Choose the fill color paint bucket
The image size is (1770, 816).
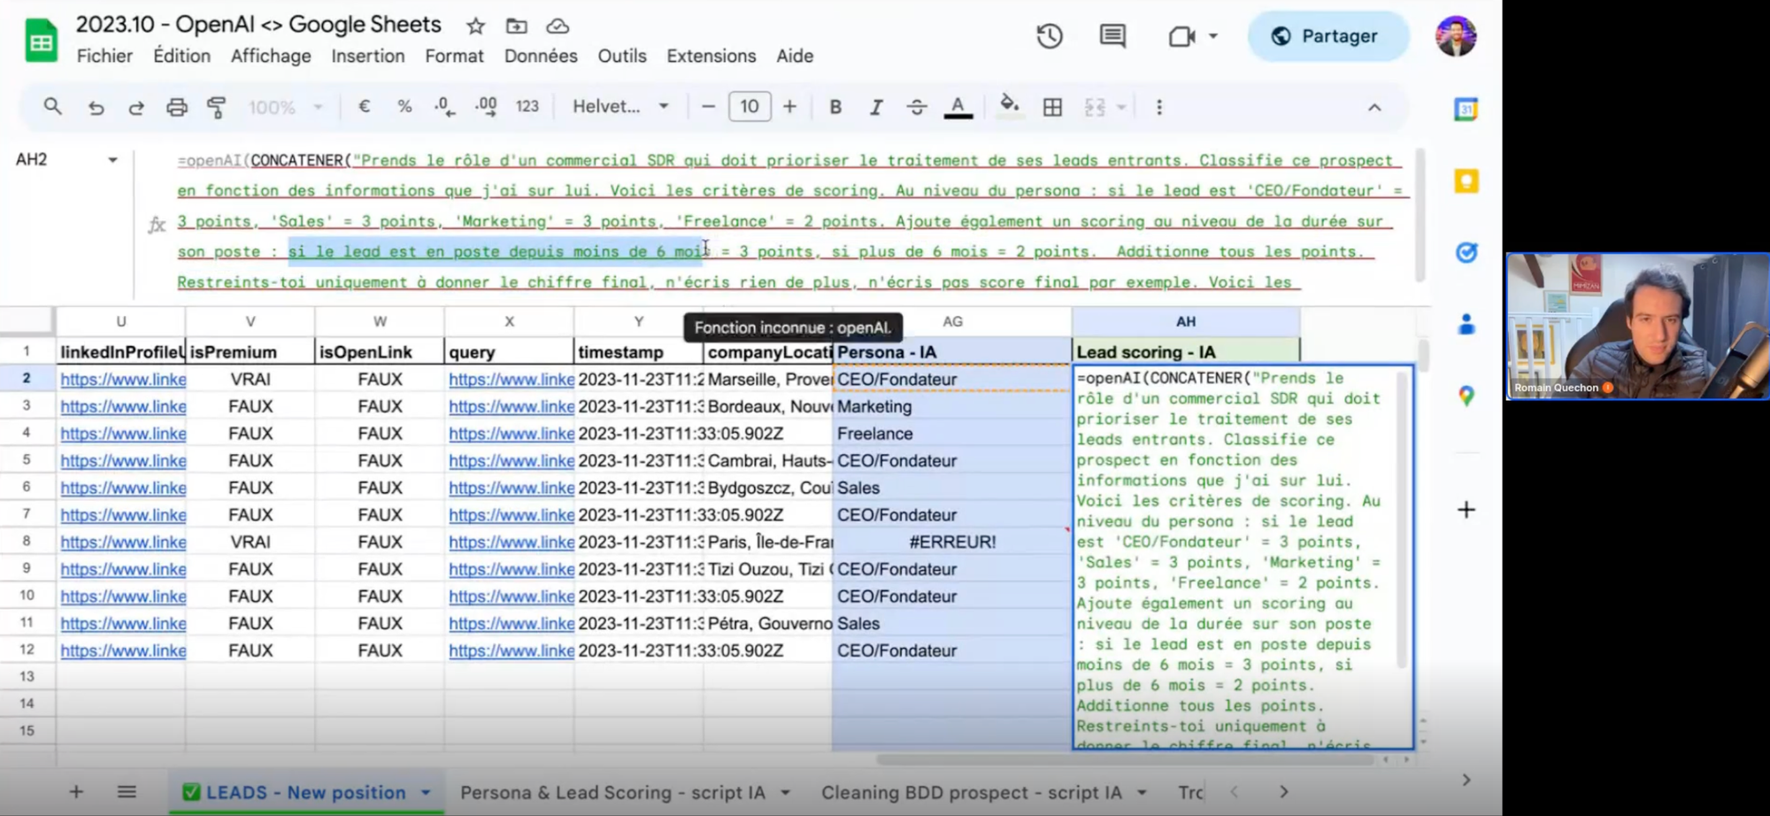click(x=1009, y=106)
